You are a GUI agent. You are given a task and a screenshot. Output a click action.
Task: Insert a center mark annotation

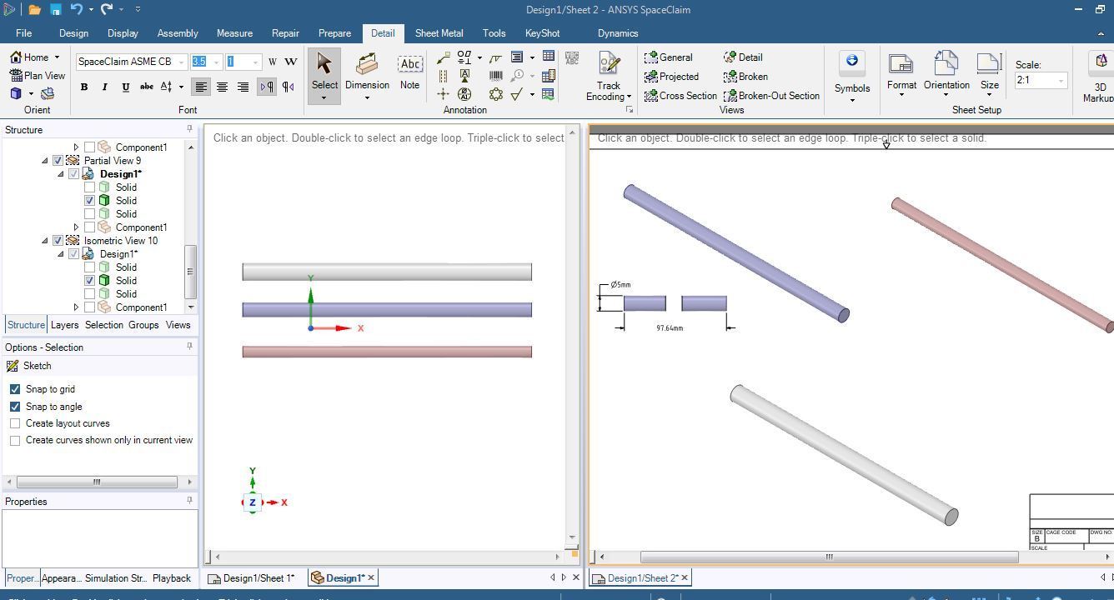coord(443,94)
